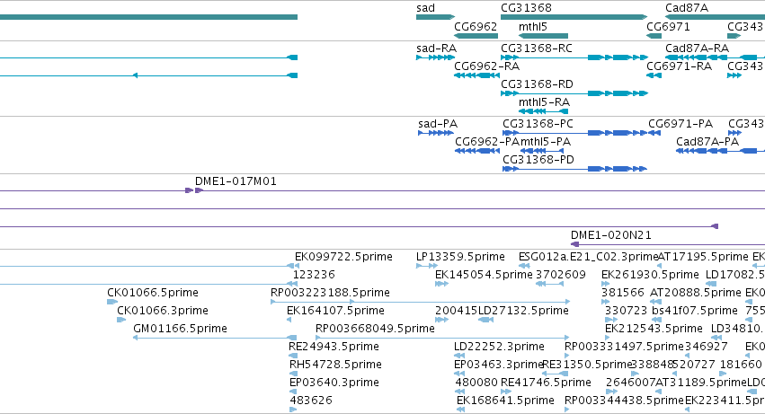Select transcript Cad87A-RA

point(698,48)
